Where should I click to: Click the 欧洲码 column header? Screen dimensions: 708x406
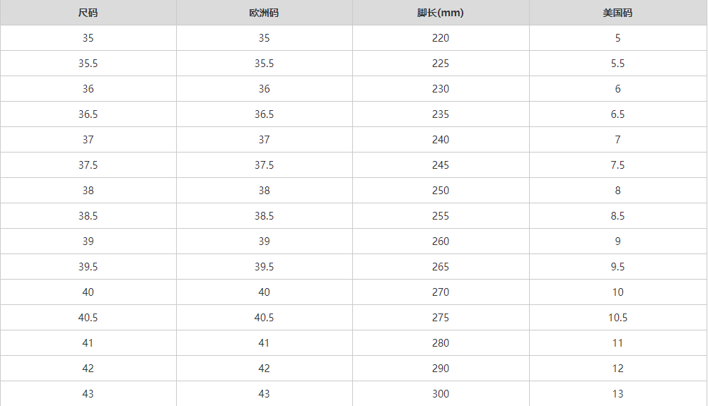264,13
